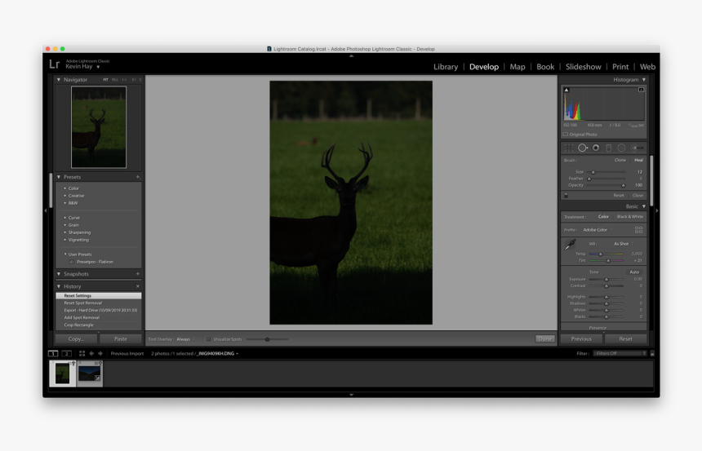Click the Previous button
Screen dimensions: 702x451
click(x=581, y=338)
